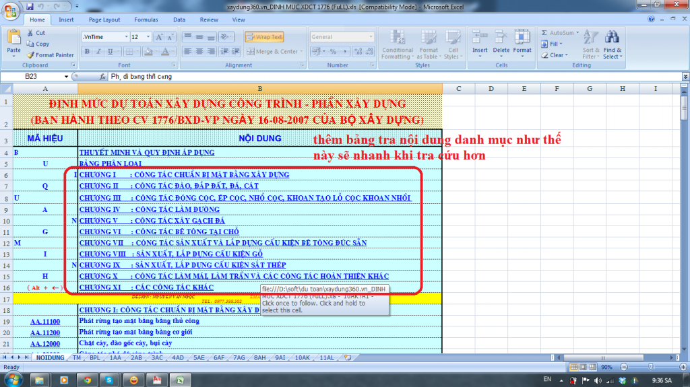This screenshot has height=387, width=690.
Task: Toggle Wrap Text
Action: pos(264,37)
